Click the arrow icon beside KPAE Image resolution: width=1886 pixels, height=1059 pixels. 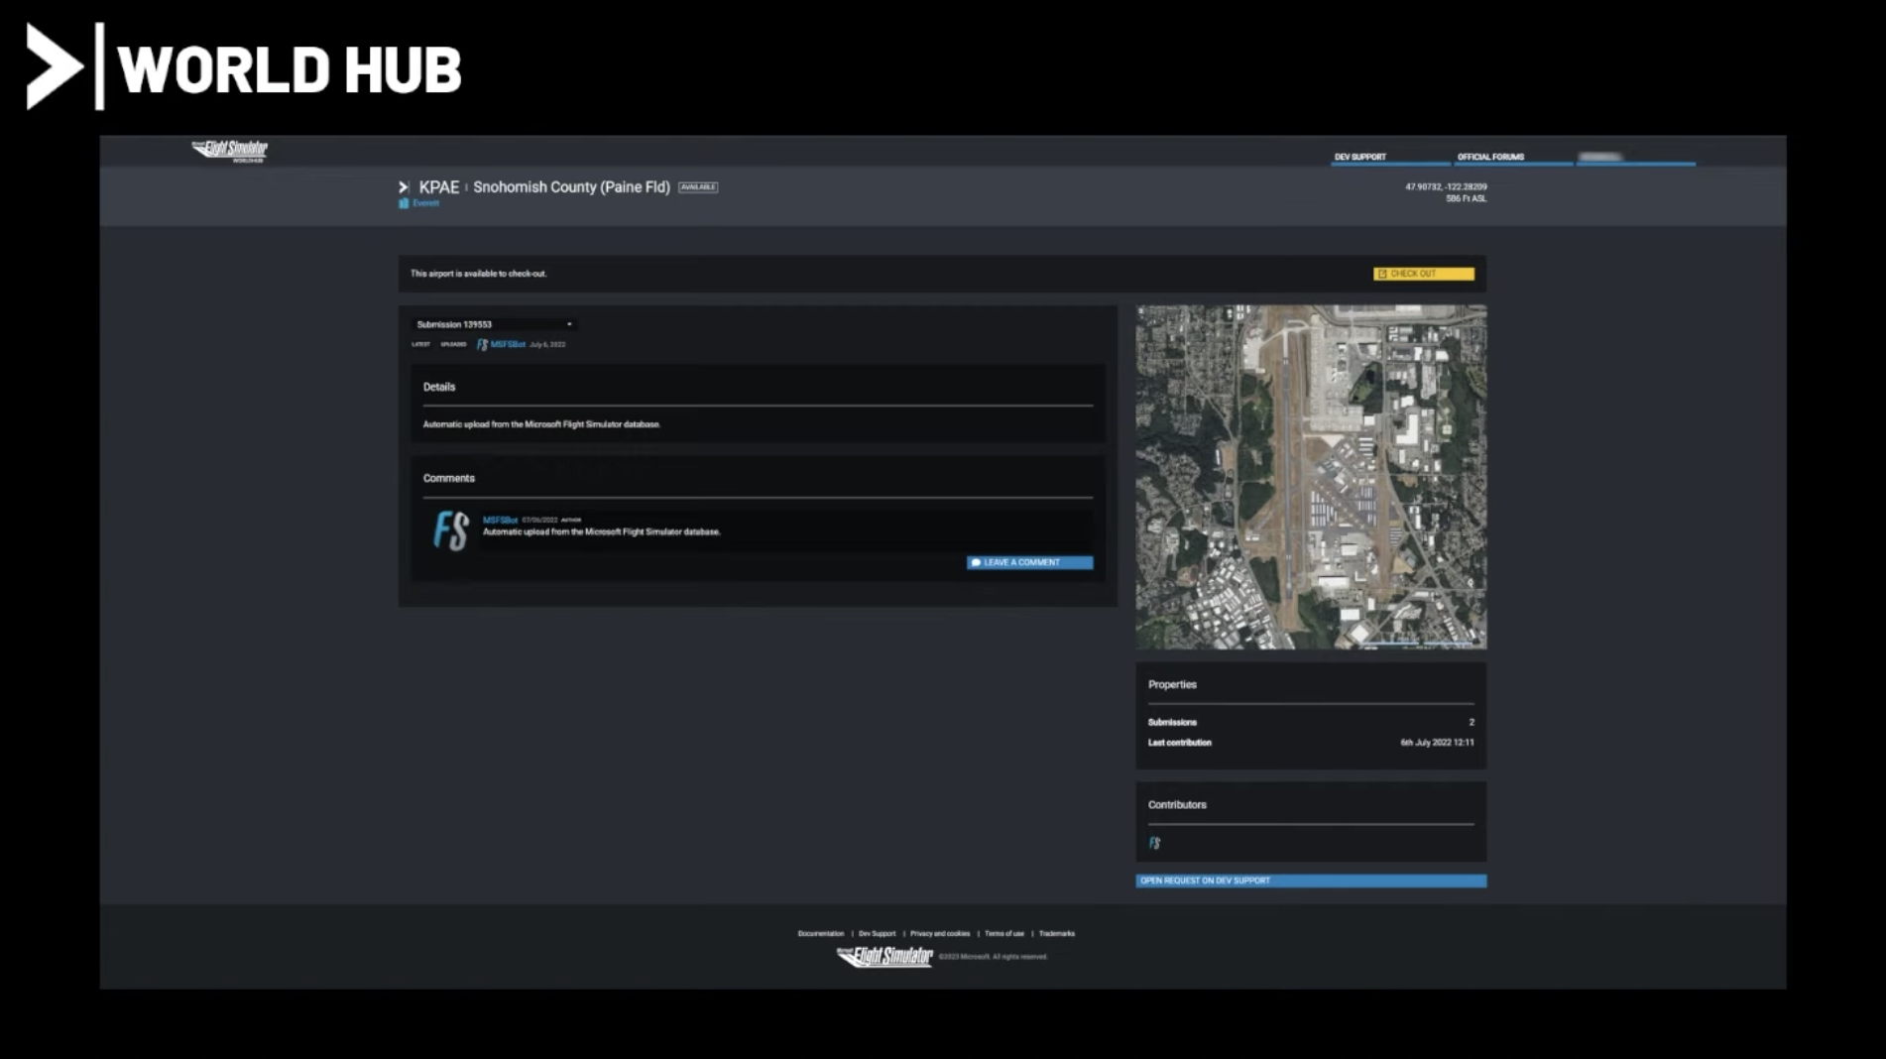(404, 187)
